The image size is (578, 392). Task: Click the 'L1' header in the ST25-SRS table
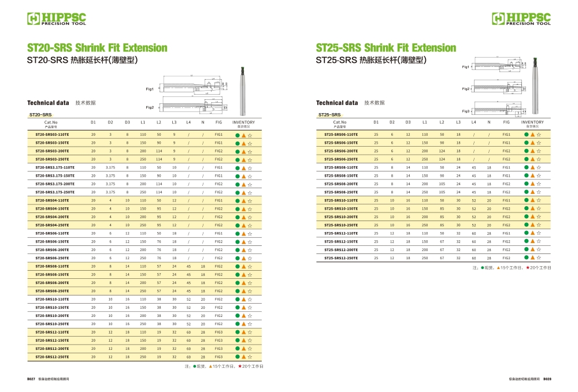(425, 122)
